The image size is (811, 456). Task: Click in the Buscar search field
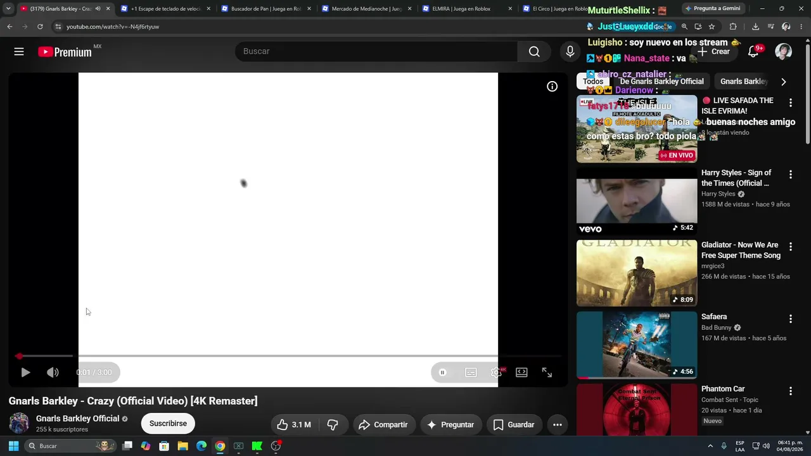coord(376,52)
